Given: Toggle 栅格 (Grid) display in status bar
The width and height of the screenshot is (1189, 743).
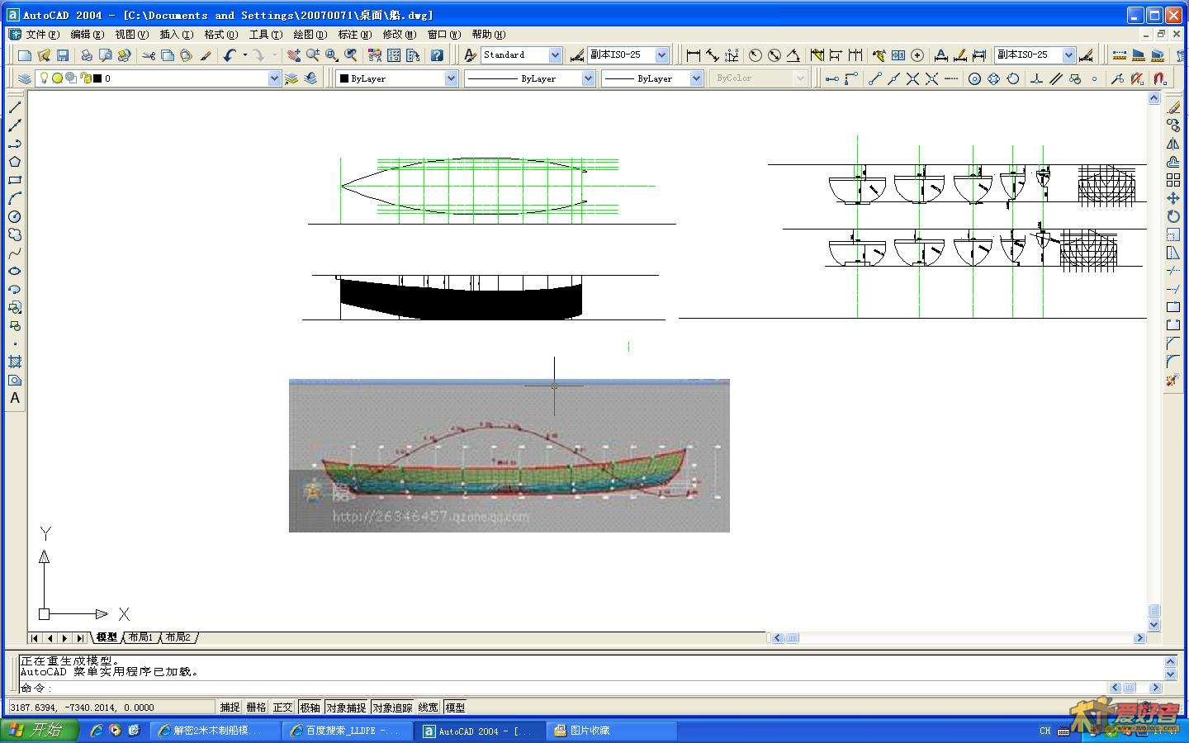Looking at the screenshot, I should tap(256, 708).
